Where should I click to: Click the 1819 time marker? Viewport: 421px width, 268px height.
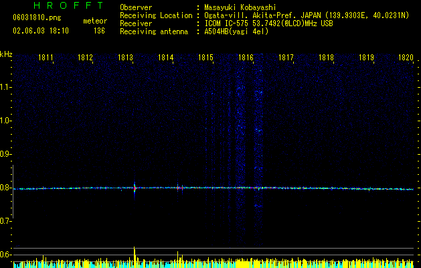click(367, 58)
